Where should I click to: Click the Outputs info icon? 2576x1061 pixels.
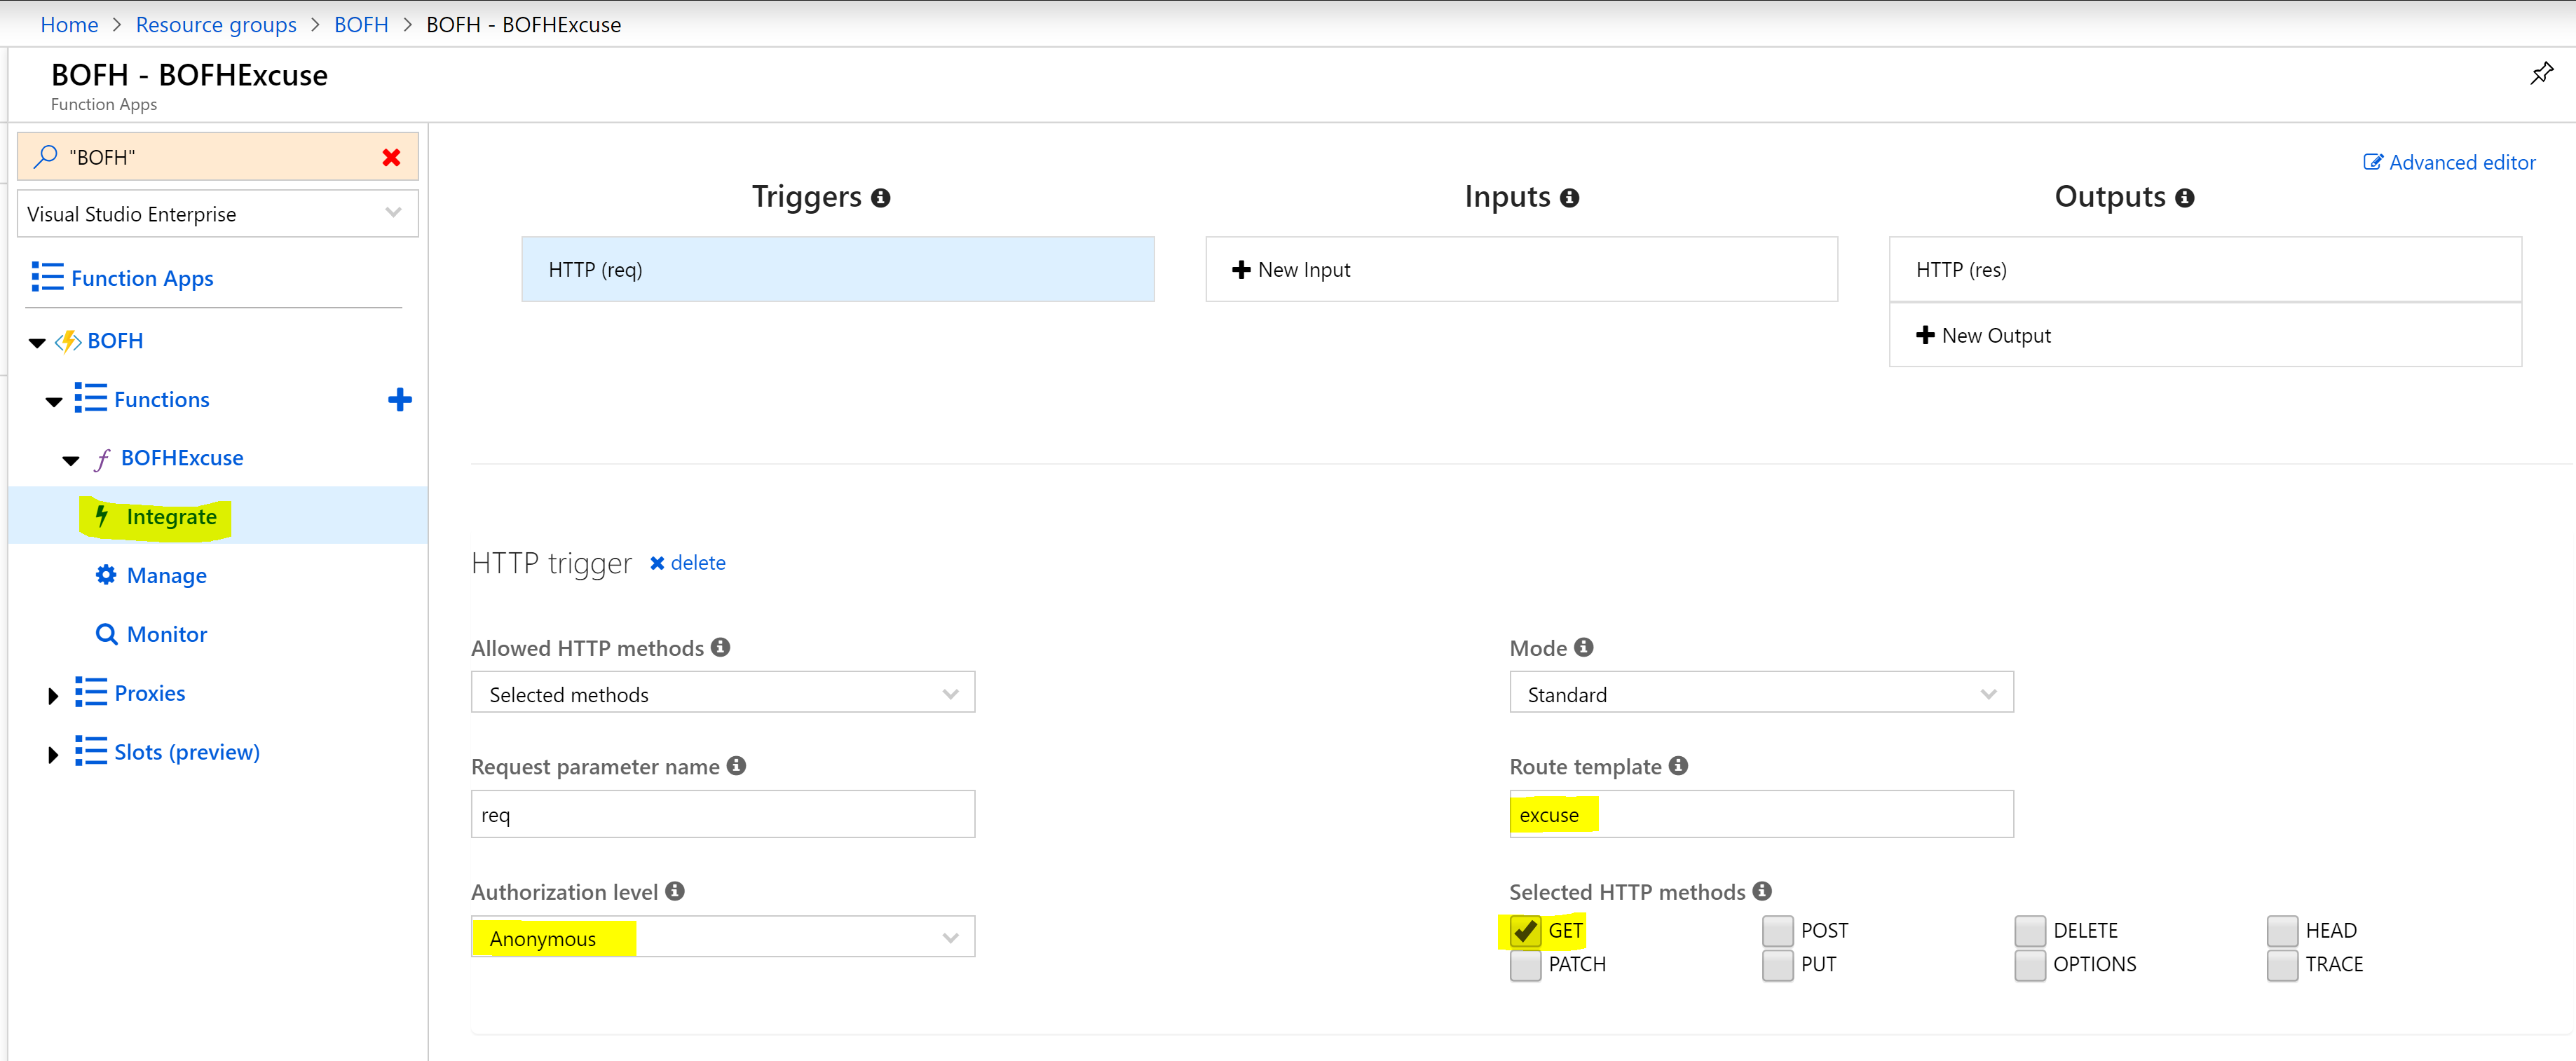[2185, 198]
